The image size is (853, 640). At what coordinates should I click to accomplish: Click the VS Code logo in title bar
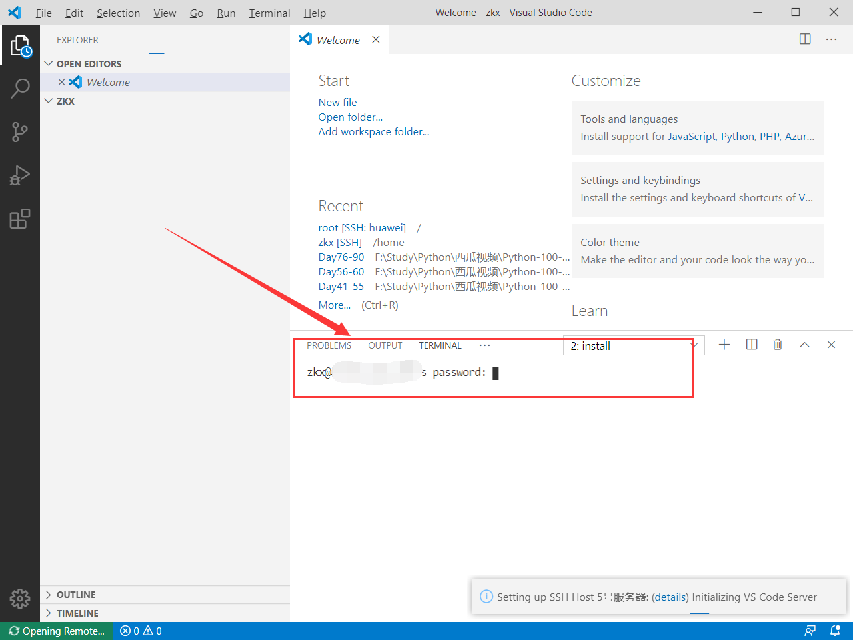[15, 13]
